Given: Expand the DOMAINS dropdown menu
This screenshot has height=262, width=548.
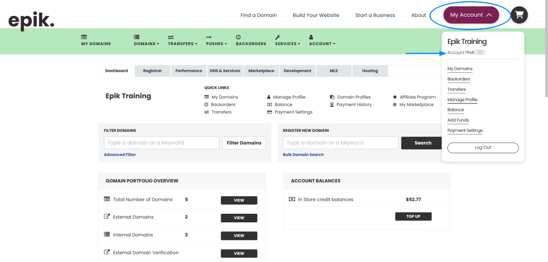Looking at the screenshot, I should click(147, 44).
